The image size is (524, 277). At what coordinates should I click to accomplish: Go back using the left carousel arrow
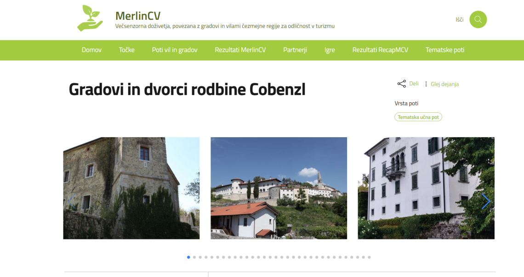(71, 201)
